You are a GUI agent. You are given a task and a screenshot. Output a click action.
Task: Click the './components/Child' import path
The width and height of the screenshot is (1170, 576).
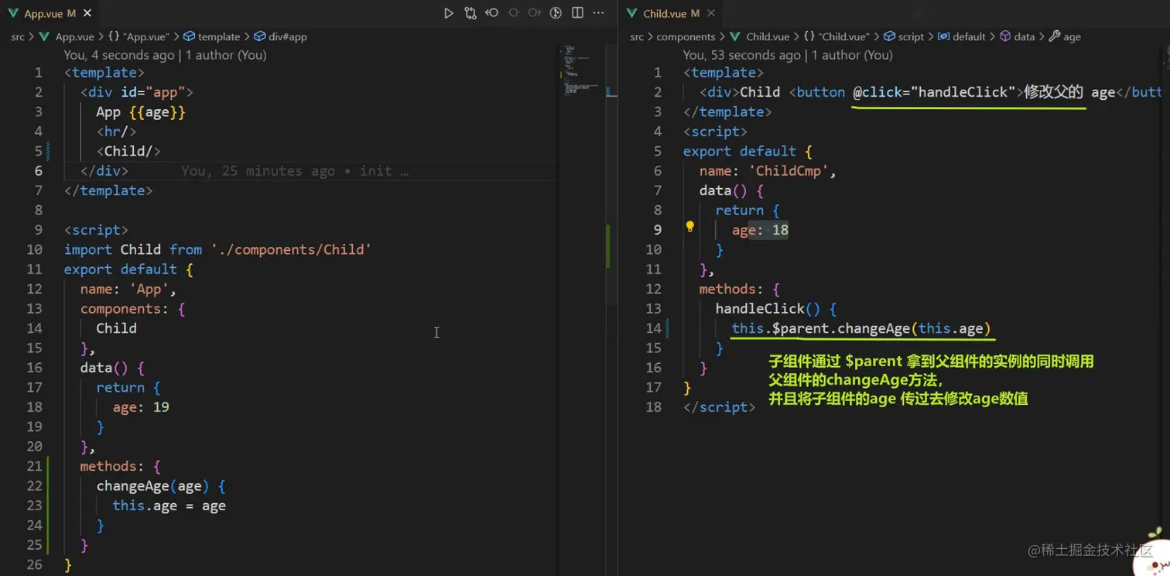point(291,249)
